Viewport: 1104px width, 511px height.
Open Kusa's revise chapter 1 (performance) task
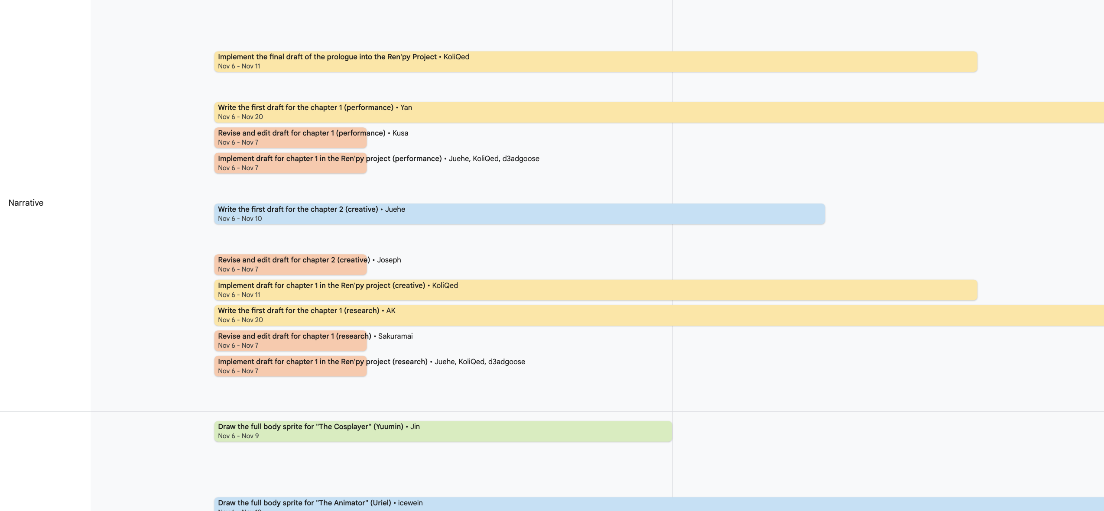coord(290,138)
